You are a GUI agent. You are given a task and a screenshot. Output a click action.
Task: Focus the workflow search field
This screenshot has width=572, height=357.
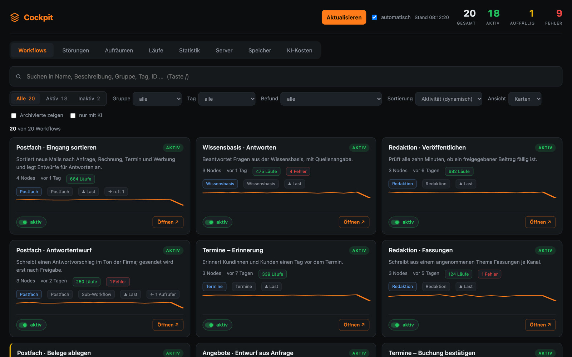[286, 76]
